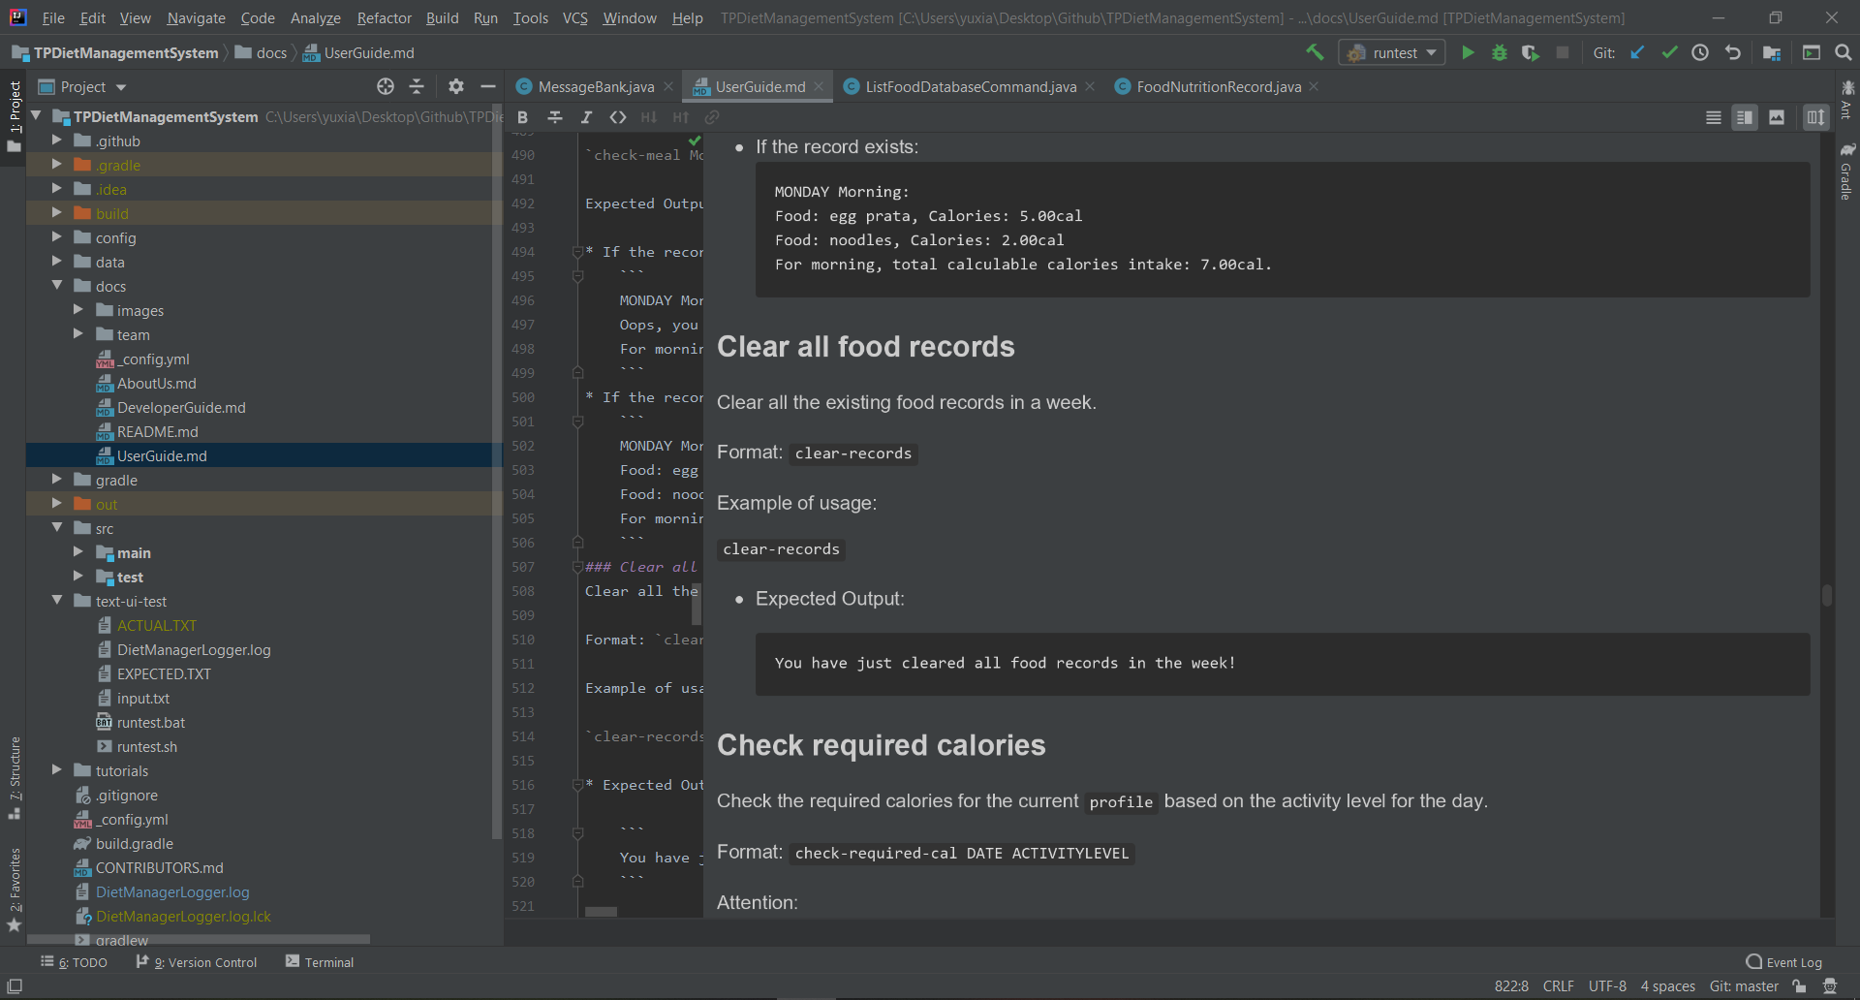Select build.gradle file
Image resolution: width=1860 pixels, height=1000 pixels.
pyautogui.click(x=135, y=843)
